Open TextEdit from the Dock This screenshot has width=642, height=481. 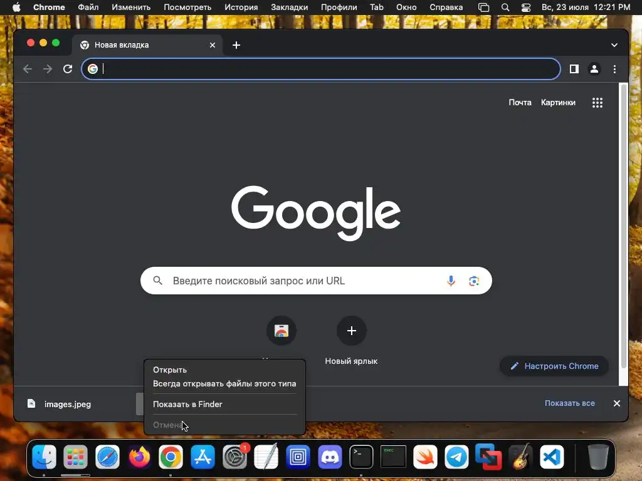tap(266, 457)
